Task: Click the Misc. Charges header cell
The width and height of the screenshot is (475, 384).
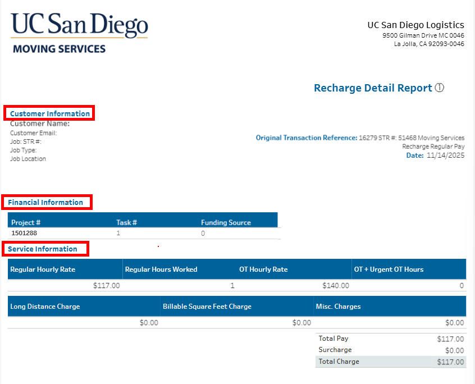Action: [x=339, y=306]
